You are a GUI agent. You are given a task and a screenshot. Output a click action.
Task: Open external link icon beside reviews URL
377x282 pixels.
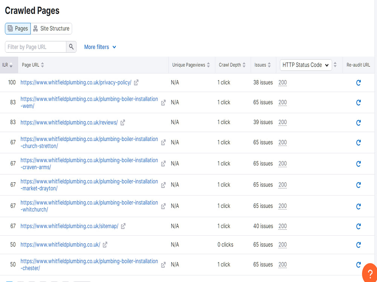123,123
